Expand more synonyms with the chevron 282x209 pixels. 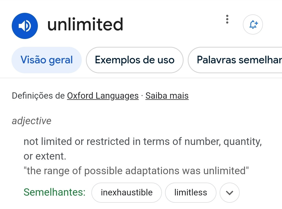(230, 193)
